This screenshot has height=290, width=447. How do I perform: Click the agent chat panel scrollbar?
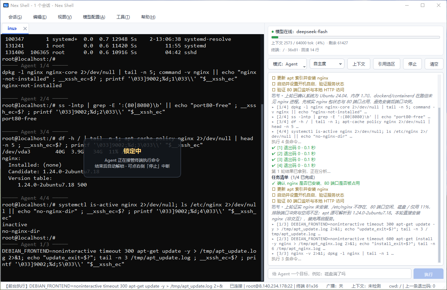pyautogui.click(x=439, y=185)
